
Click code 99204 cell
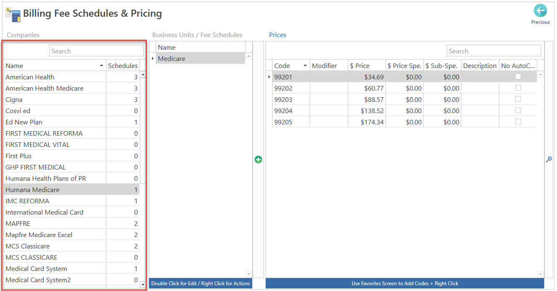tap(291, 111)
